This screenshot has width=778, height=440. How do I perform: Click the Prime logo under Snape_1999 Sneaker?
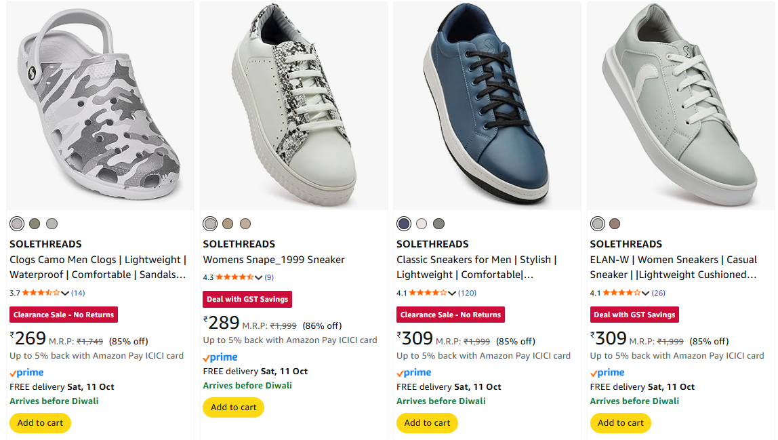(220, 357)
